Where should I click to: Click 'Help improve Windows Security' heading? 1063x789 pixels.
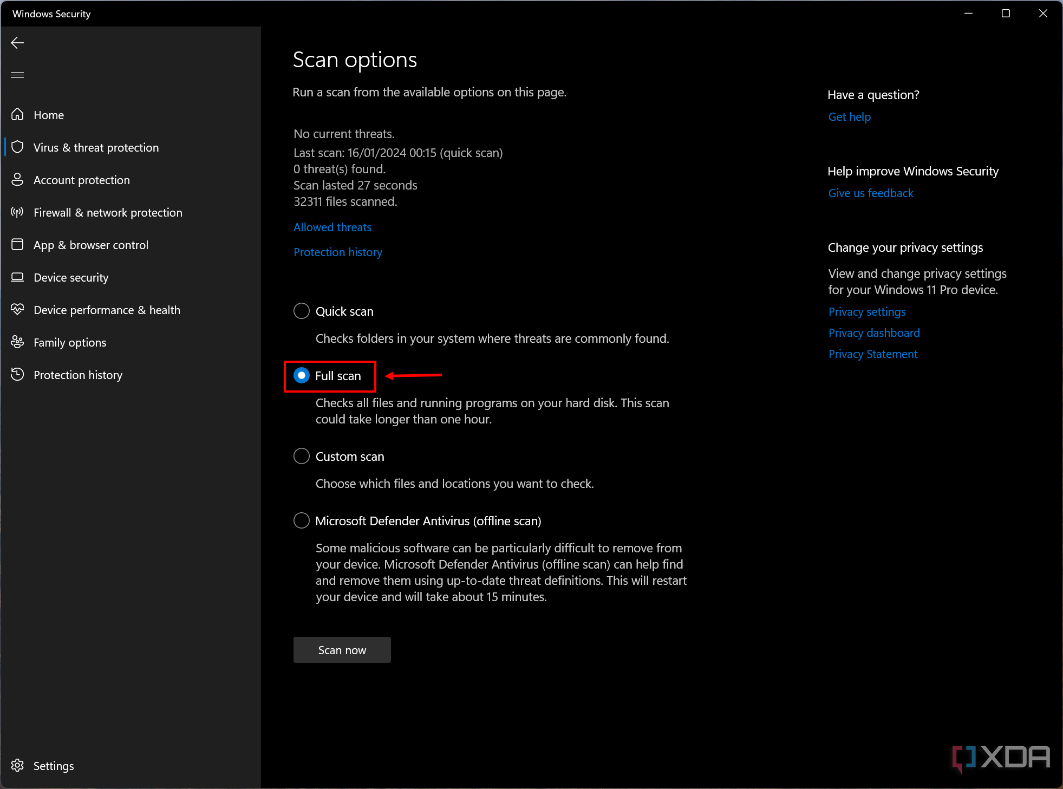tap(913, 171)
